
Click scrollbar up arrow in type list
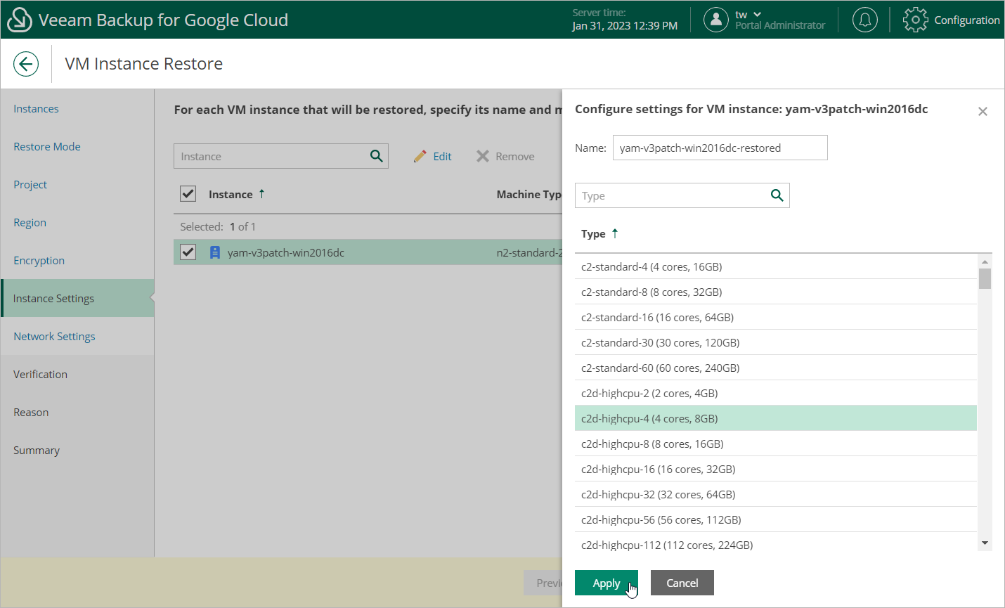point(985,261)
